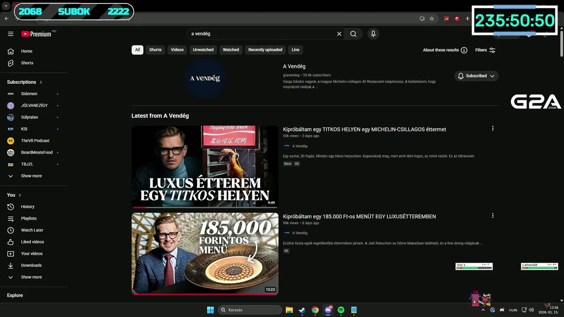Viewport: 564px width, 317px height.
Task: Select the Unwatched filter chip
Action: tap(203, 50)
